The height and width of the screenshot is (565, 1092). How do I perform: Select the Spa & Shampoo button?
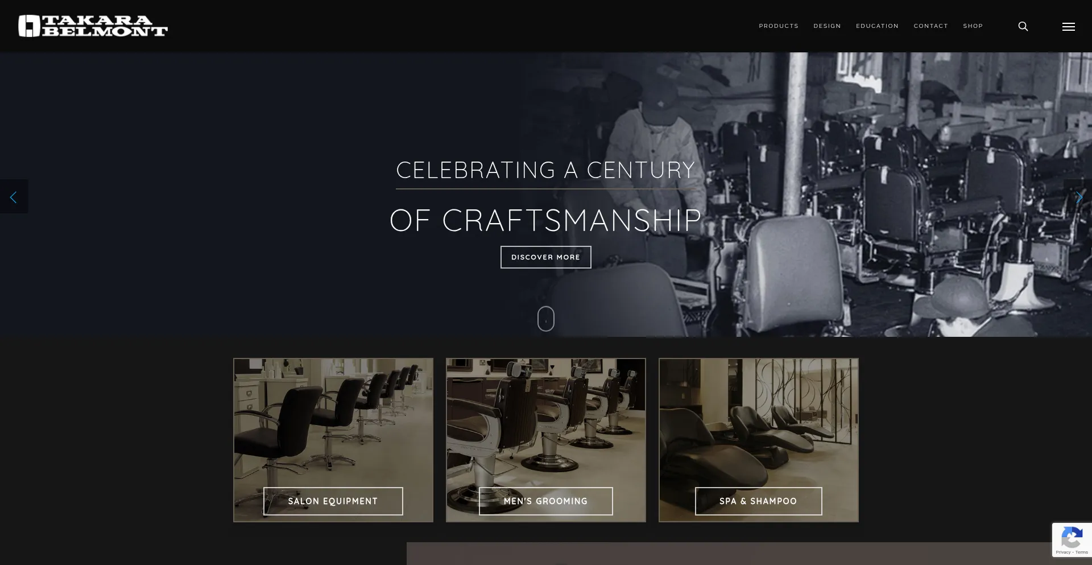758,501
